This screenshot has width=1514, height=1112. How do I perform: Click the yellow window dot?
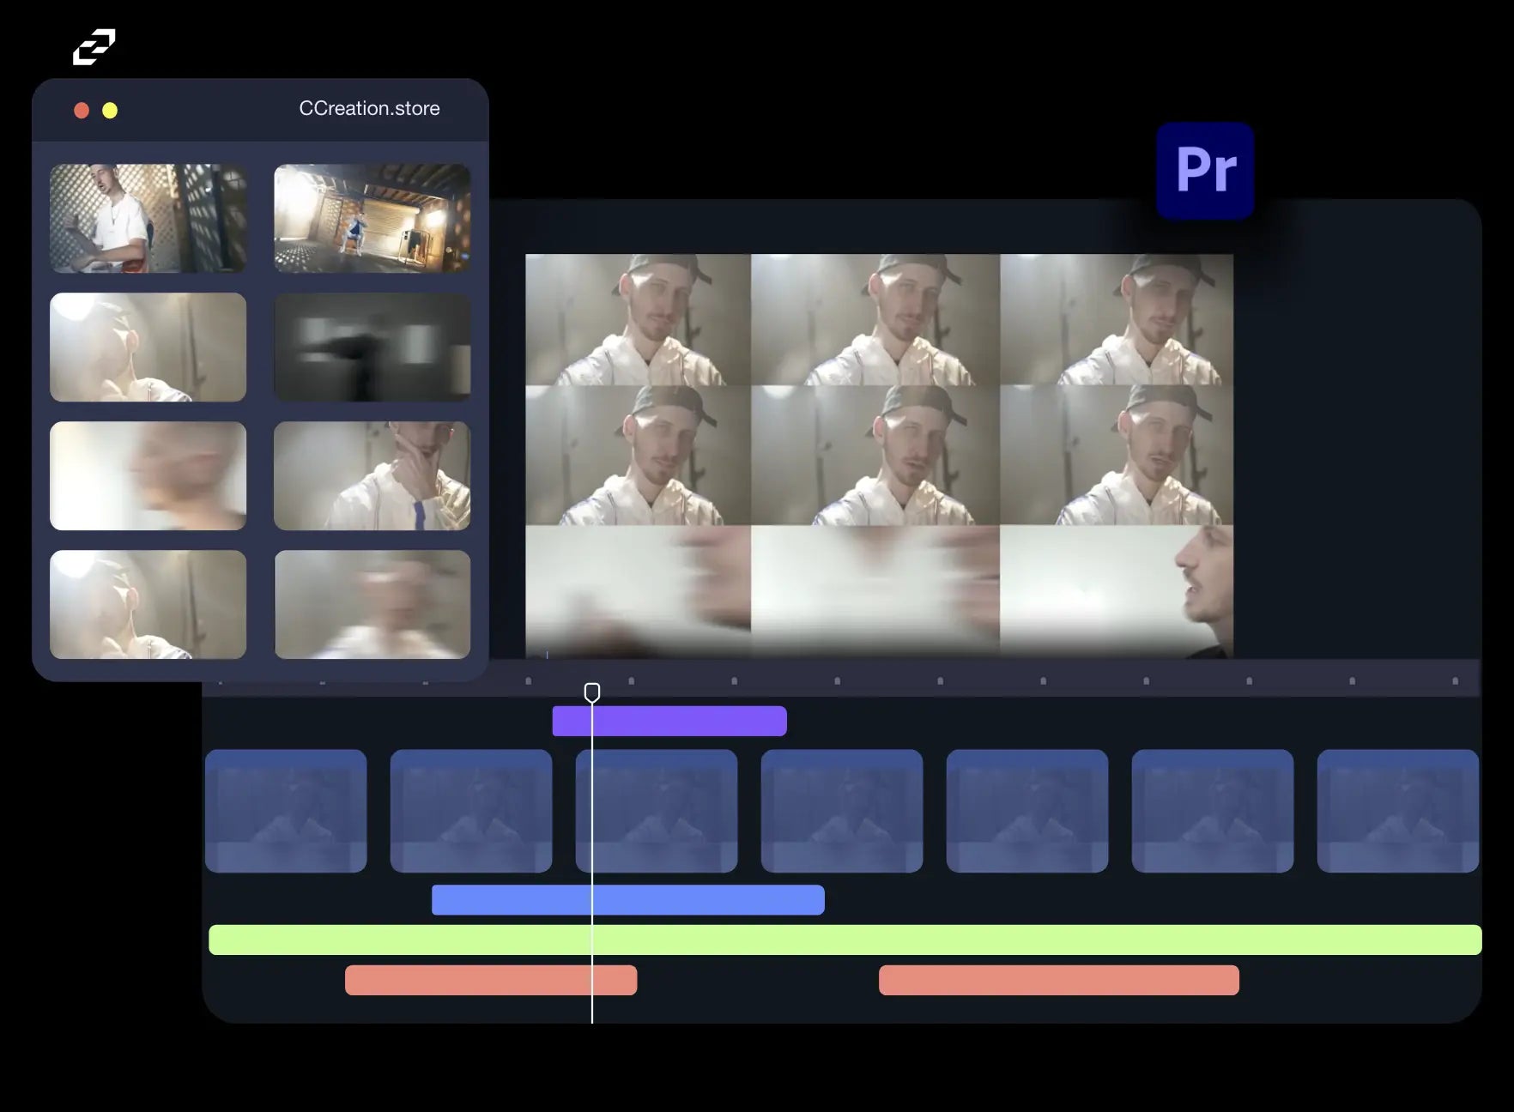[x=110, y=111]
